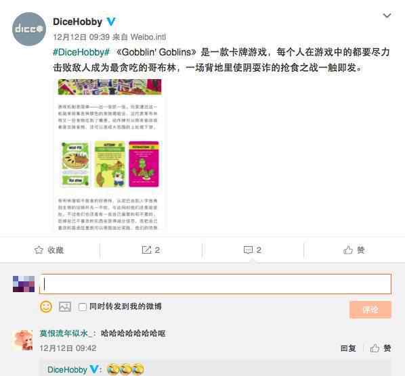
Task: Open the #DiceHobby# hashtag topic
Action: pyautogui.click(x=81, y=52)
